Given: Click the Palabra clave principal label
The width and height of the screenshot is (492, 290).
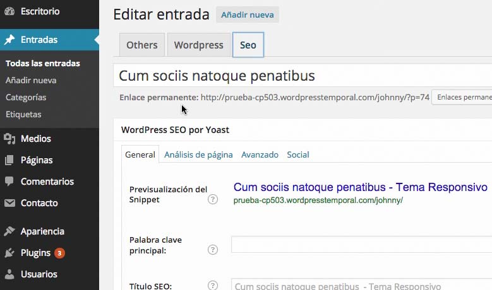Looking at the screenshot, I should click(155, 245).
